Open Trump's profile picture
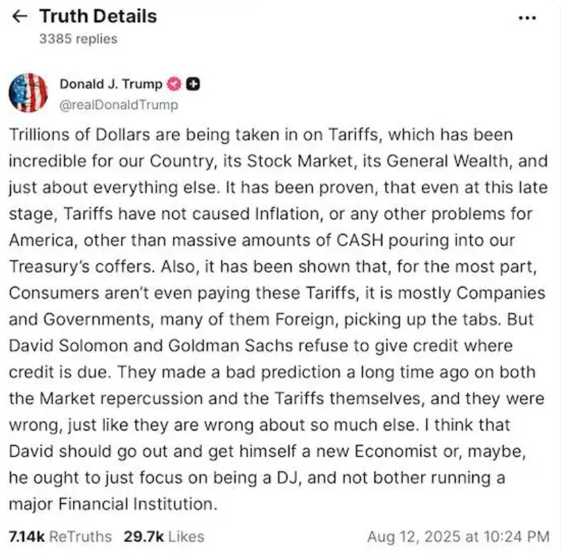This screenshot has height=554, width=580. [29, 94]
